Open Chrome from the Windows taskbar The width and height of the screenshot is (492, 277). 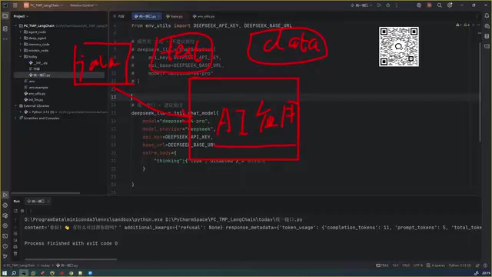point(71,273)
